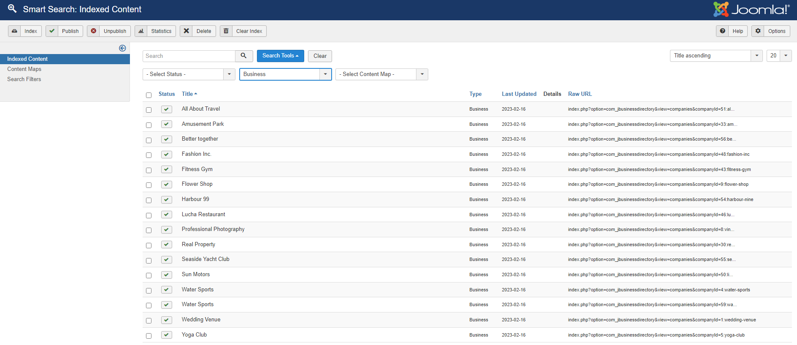Toggle published status of Sun Motors

pos(167,275)
